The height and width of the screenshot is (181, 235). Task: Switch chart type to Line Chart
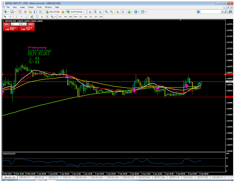(x=100, y=12)
